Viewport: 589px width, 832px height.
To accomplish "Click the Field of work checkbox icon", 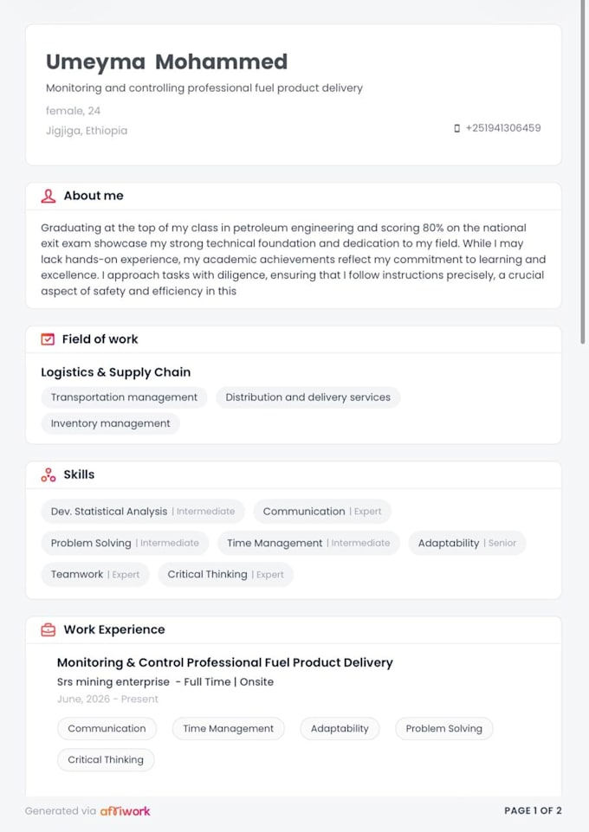I will 48,339.
